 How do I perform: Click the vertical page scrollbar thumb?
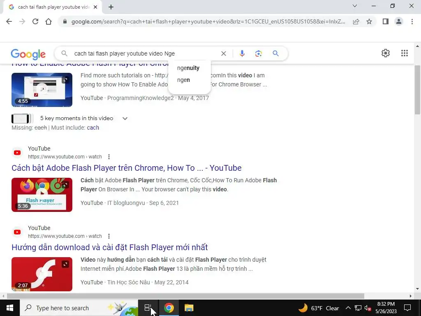[x=417, y=90]
